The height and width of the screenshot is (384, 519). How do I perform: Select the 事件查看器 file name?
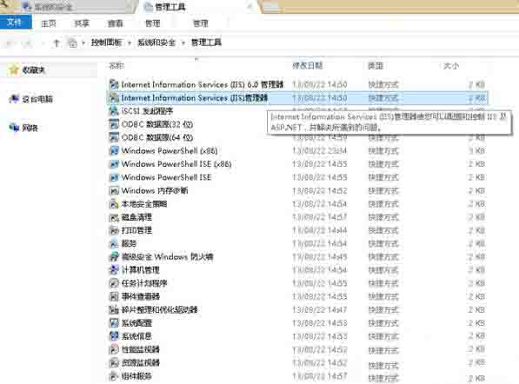tap(140, 296)
